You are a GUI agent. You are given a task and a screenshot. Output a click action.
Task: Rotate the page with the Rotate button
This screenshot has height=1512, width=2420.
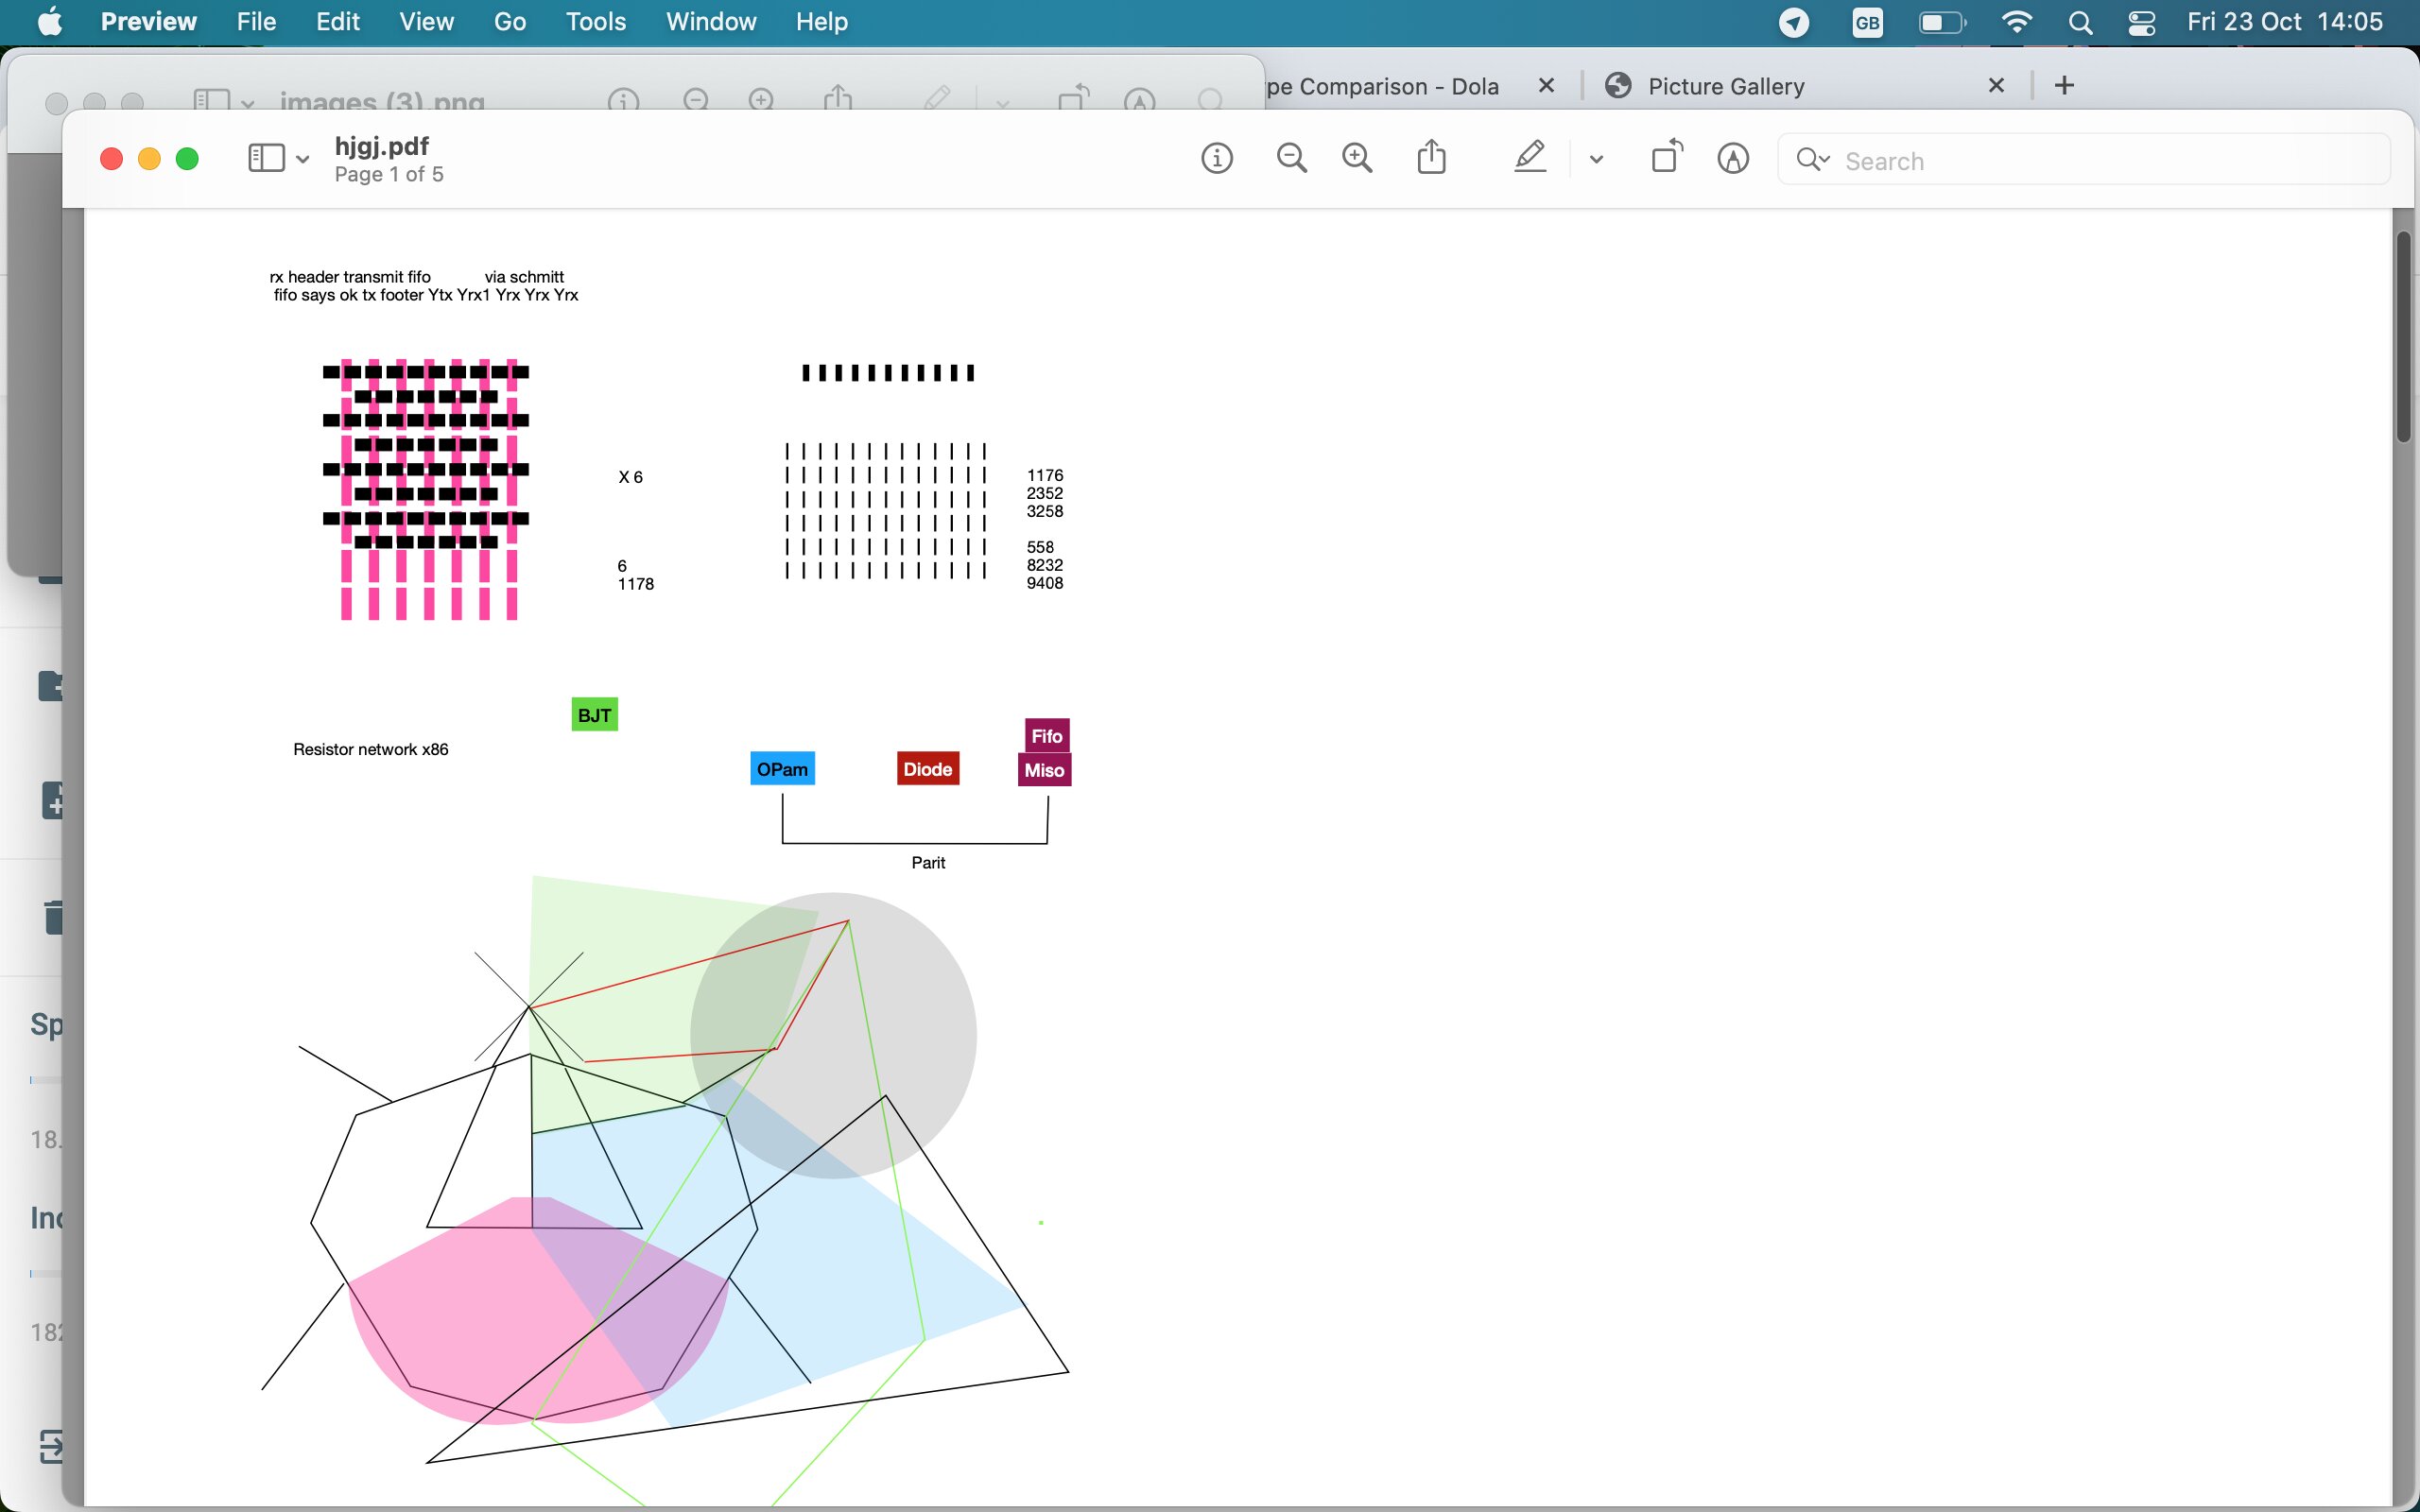(x=1667, y=157)
